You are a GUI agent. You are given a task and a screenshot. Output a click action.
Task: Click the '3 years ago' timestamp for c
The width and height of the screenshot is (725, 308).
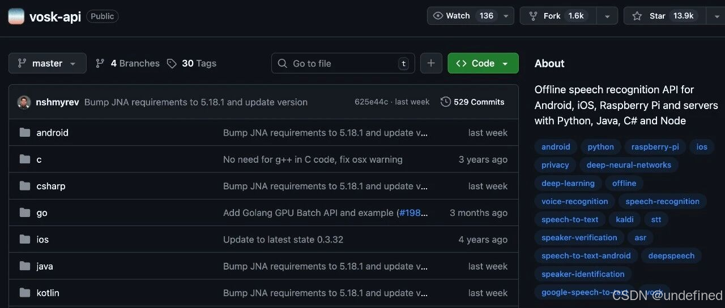coord(483,159)
